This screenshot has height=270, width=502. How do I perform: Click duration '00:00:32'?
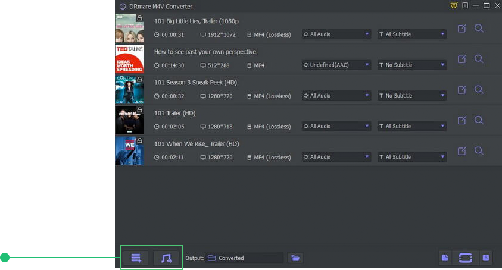(173, 96)
